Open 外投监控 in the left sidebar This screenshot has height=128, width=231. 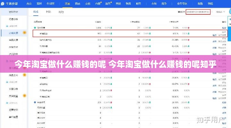click(x=13, y=47)
